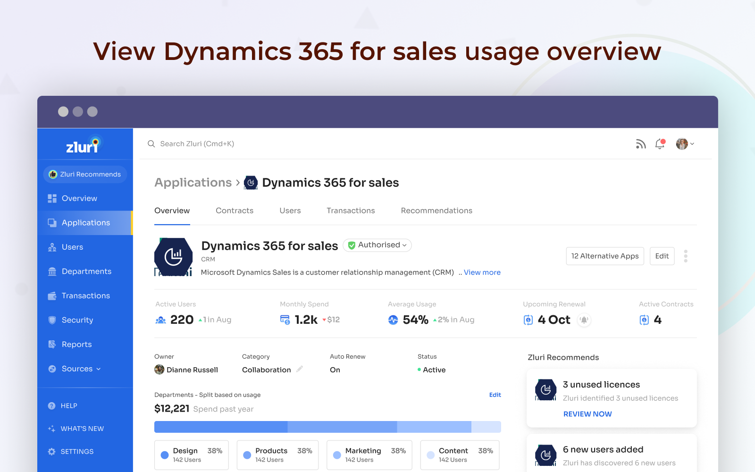Click Dynamics 365 icon in breadcrumb
This screenshot has width=755, height=472.
(x=251, y=183)
